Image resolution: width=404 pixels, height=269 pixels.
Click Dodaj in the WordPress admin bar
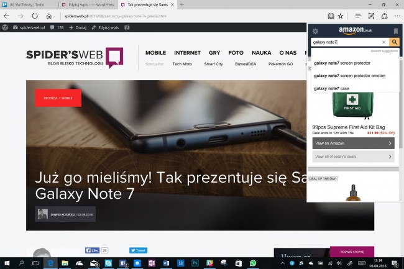point(78,27)
